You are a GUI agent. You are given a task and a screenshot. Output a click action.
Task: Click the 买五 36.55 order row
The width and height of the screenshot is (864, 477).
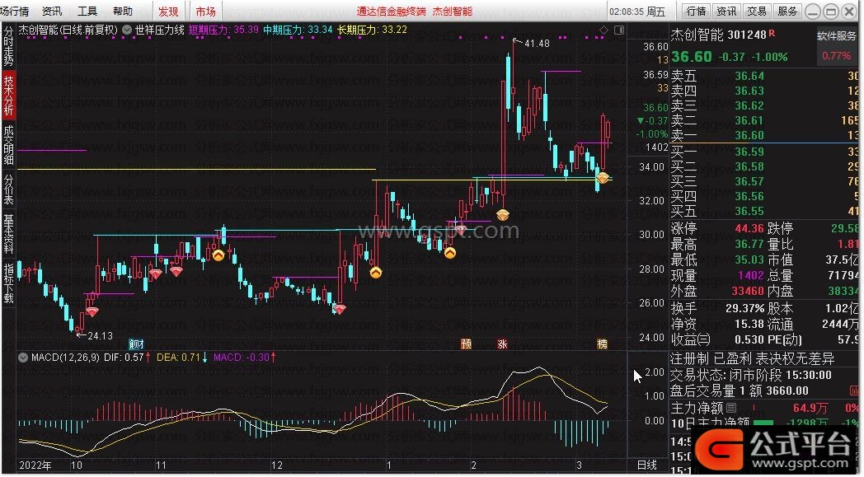764,211
